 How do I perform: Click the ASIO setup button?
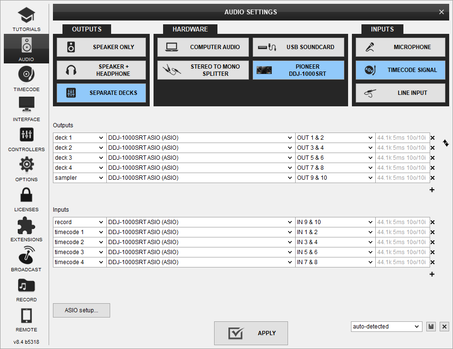tap(82, 310)
